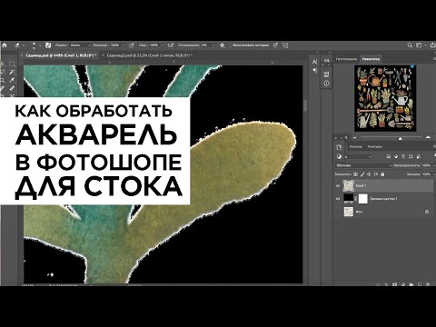Filter layers by adjustment layers icon

pos(396,156)
